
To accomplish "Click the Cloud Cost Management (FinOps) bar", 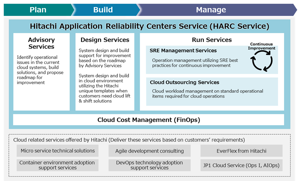I will click(148, 120).
